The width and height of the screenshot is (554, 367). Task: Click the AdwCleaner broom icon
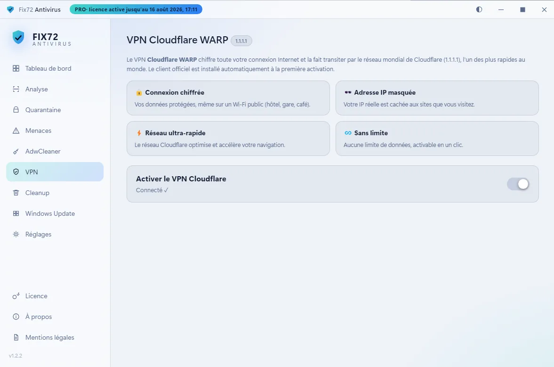[16, 151]
